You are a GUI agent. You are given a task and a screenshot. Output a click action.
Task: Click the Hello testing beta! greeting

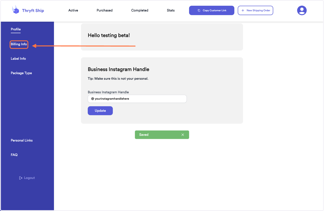point(109,35)
